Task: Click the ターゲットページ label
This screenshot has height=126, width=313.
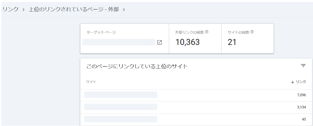Action: pyautogui.click(x=101, y=32)
